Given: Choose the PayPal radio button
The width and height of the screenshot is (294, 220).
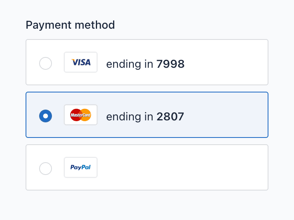Looking at the screenshot, I should click(46, 169).
